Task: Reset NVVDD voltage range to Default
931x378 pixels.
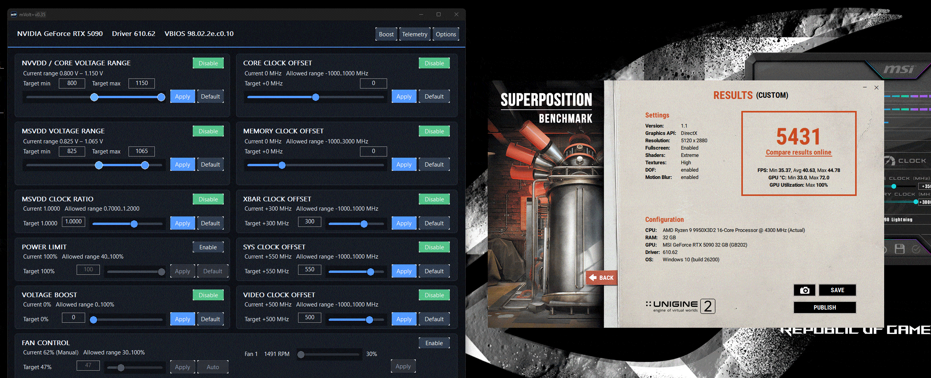Action: click(x=211, y=97)
